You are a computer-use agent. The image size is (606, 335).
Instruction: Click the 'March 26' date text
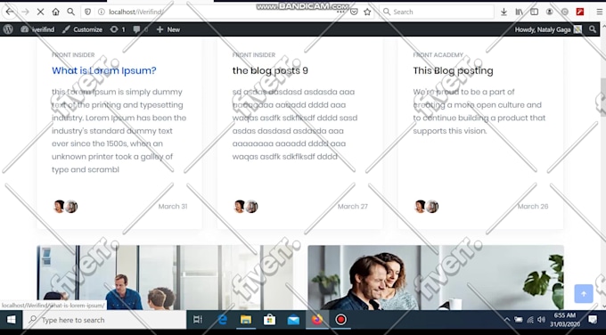(533, 207)
